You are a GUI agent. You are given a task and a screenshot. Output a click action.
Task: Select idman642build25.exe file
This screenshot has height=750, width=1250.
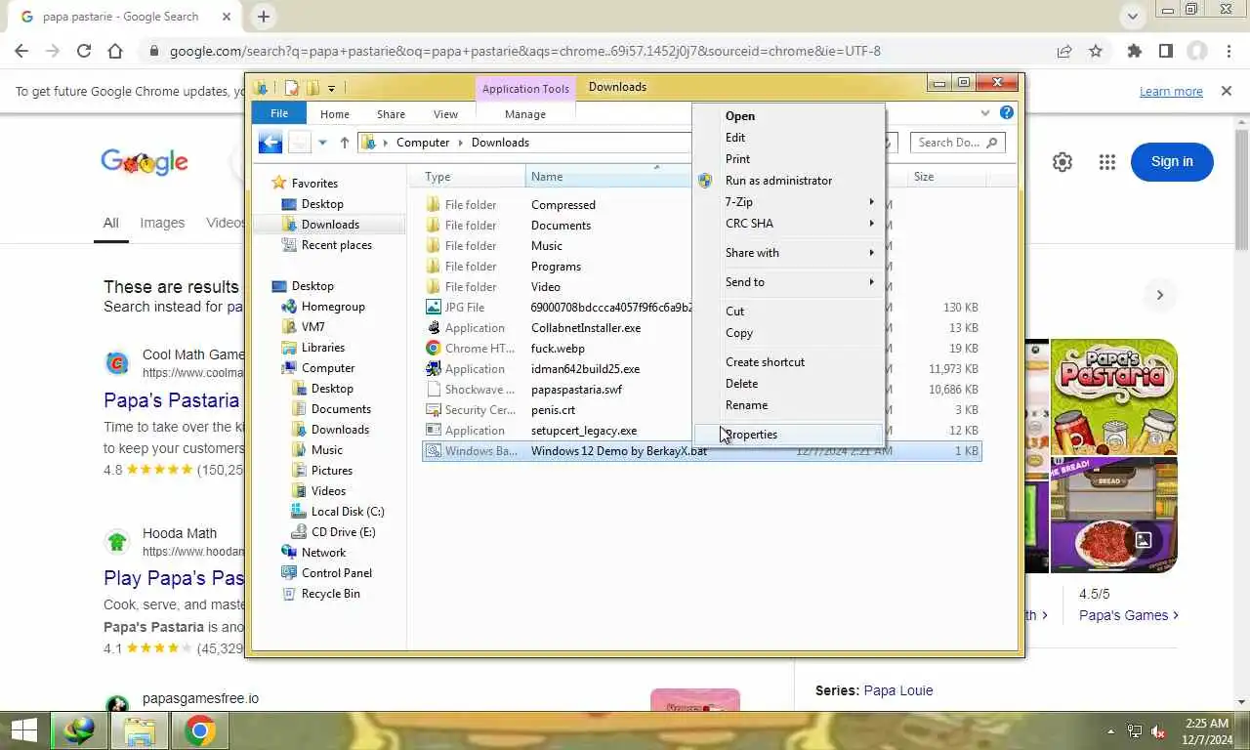coord(585,369)
